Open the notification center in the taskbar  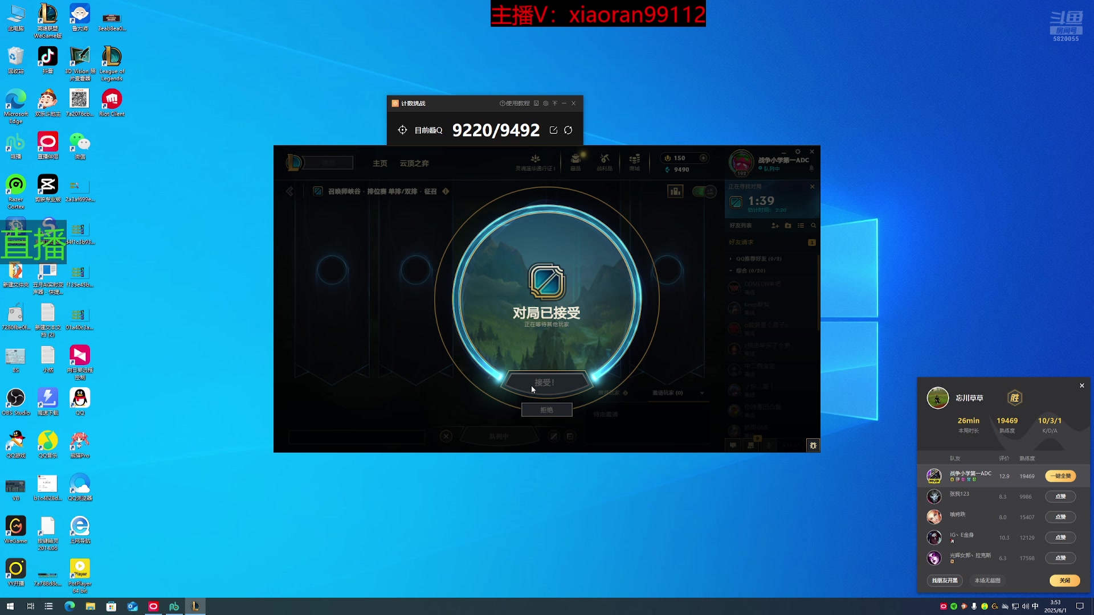pos(1079,606)
